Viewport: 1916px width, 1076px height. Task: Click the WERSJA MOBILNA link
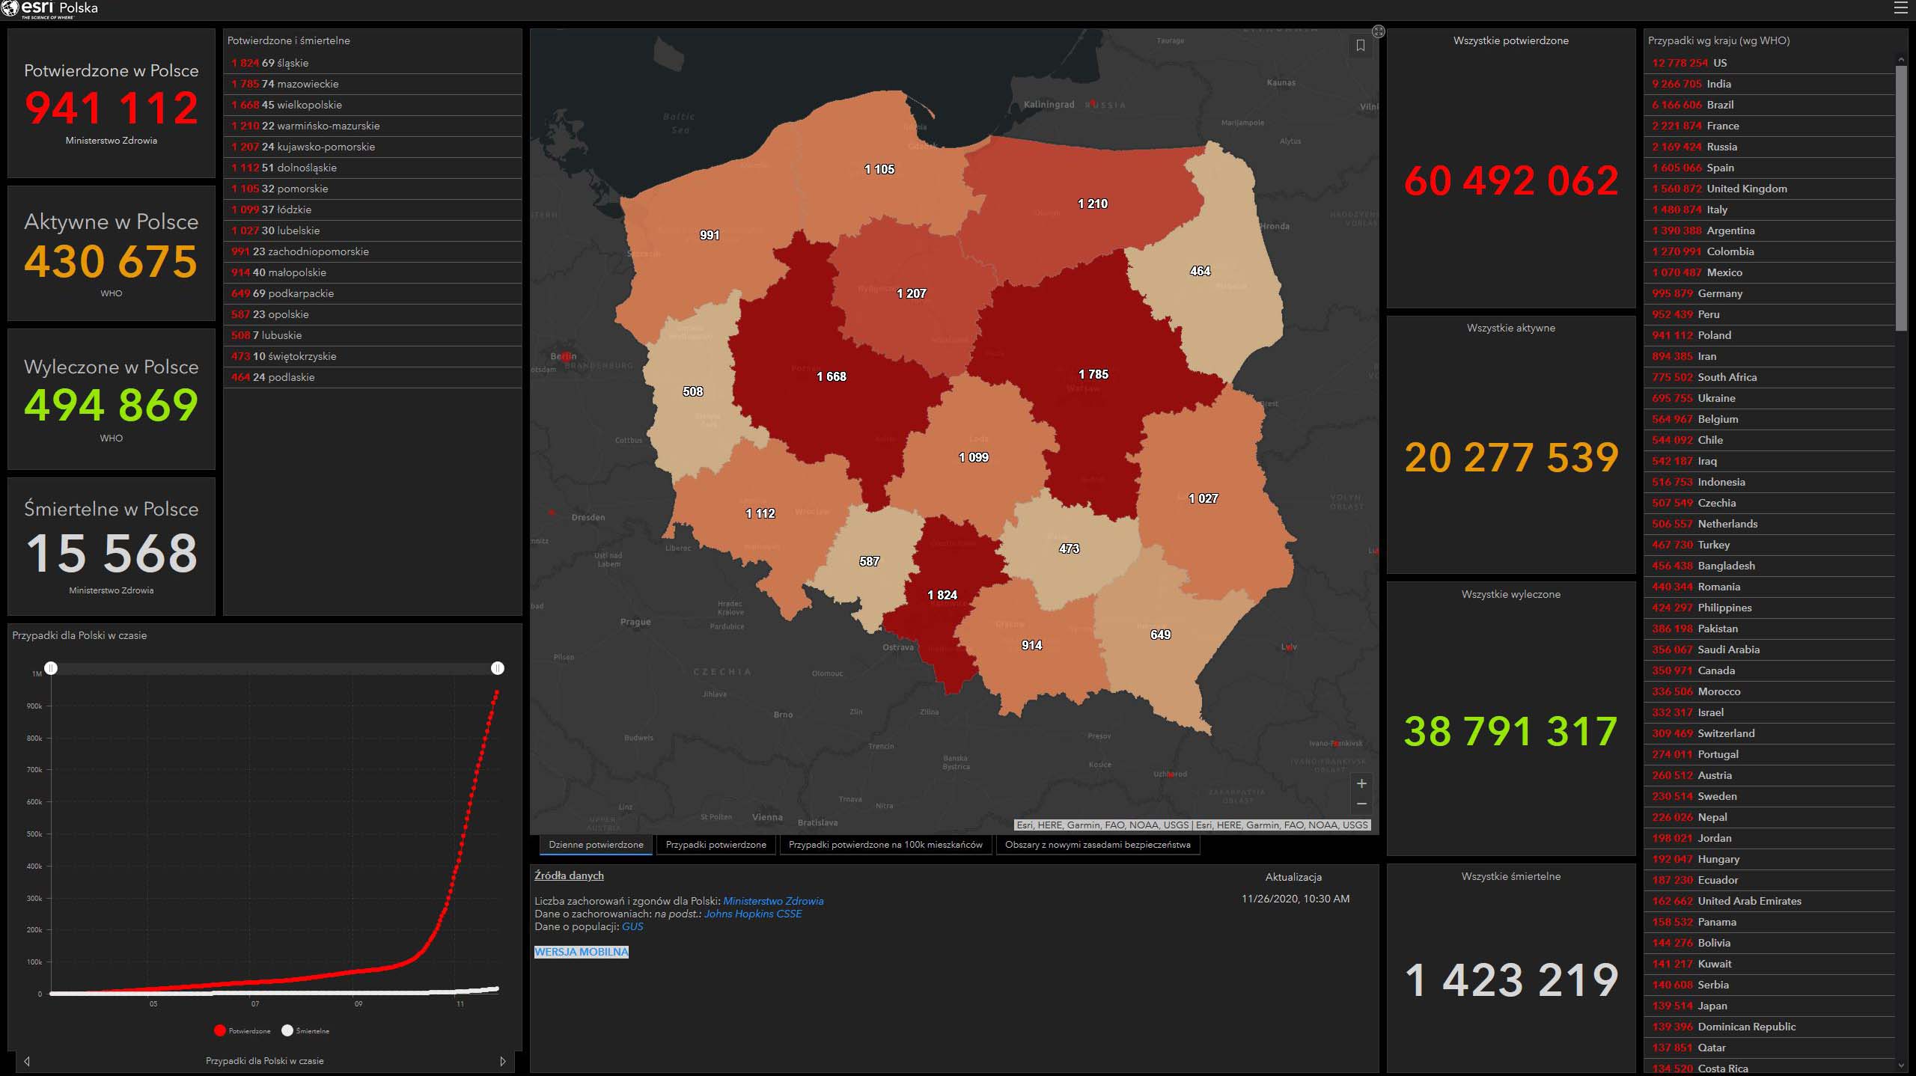pyautogui.click(x=581, y=952)
